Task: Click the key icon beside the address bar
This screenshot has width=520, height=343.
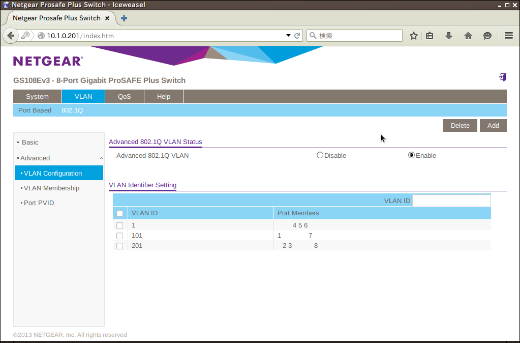Action: pos(25,36)
